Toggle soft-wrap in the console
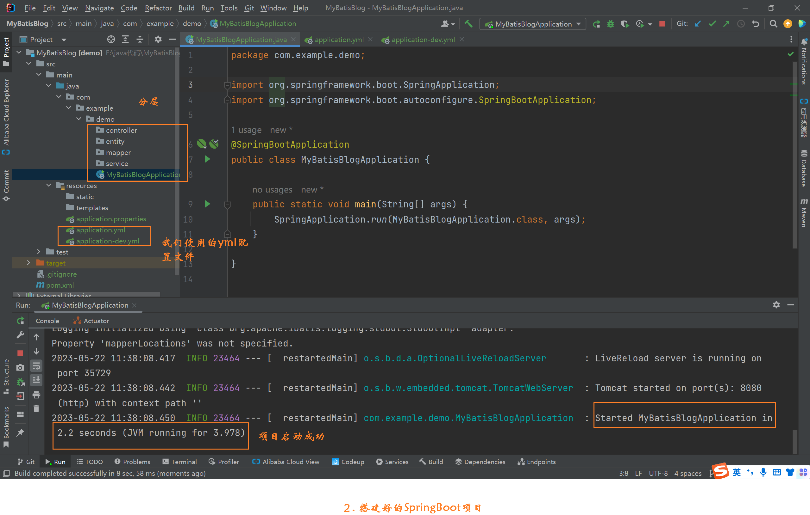810x515 pixels. click(36, 366)
